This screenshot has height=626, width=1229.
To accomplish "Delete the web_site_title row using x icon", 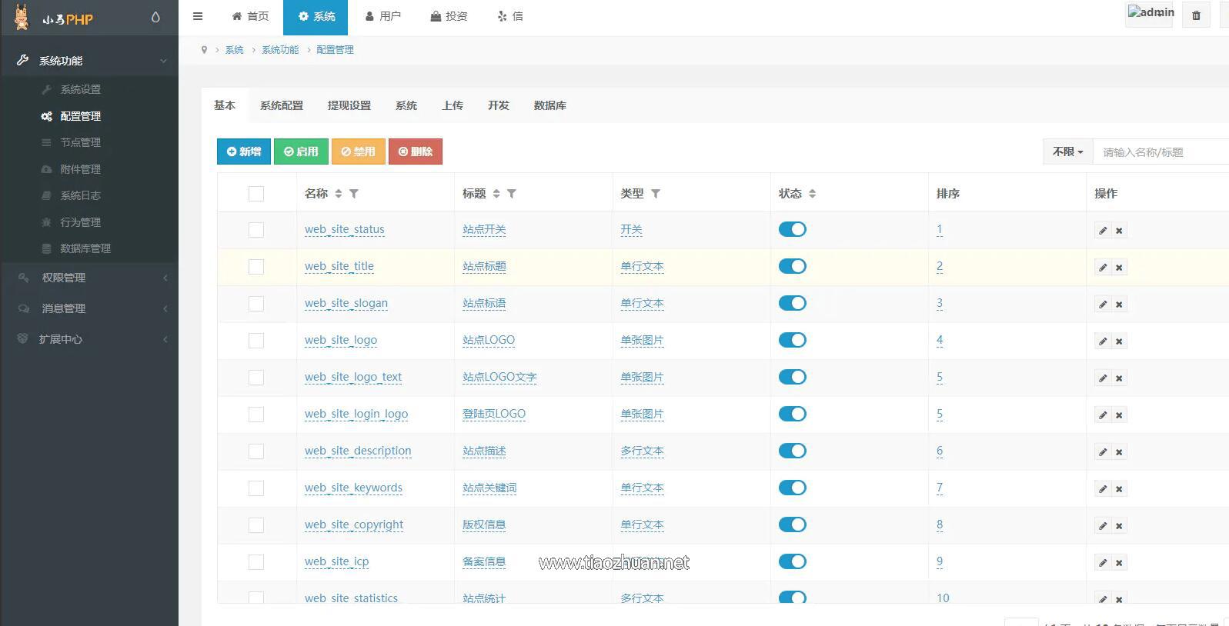I will (x=1119, y=268).
